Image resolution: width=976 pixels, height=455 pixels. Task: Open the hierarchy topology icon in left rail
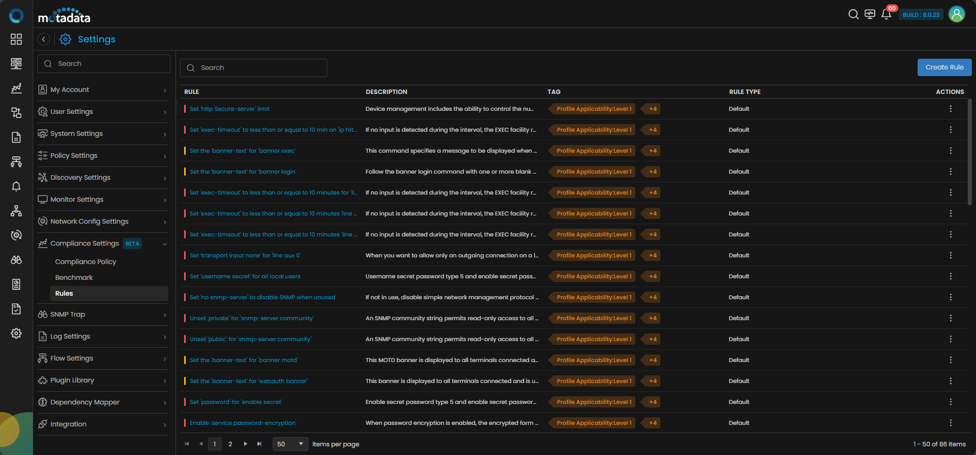16,211
